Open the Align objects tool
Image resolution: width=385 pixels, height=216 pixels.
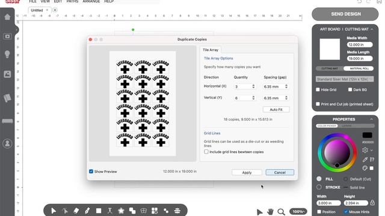click(177, 211)
